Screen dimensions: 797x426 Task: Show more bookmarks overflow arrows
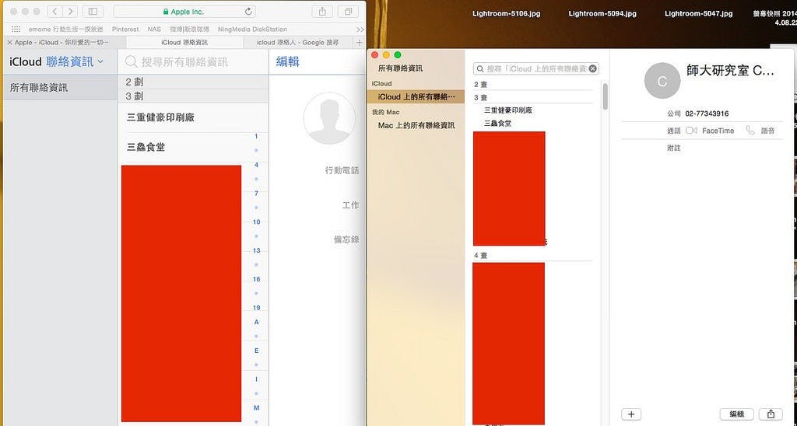tap(360, 30)
